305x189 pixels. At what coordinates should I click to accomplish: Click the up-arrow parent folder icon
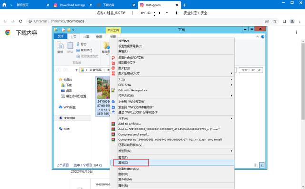76,70
